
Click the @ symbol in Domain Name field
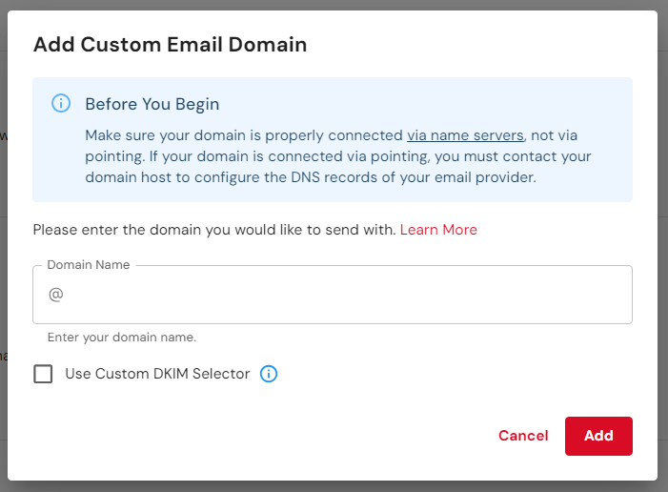[x=56, y=295]
